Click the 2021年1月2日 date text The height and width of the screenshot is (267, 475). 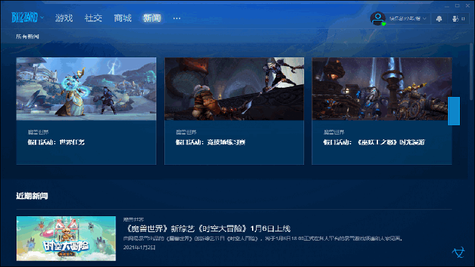click(139, 247)
